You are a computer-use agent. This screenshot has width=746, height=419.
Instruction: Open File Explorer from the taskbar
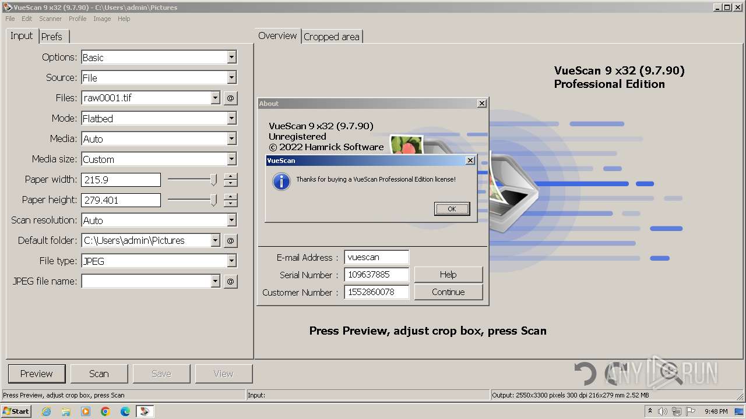(66, 411)
